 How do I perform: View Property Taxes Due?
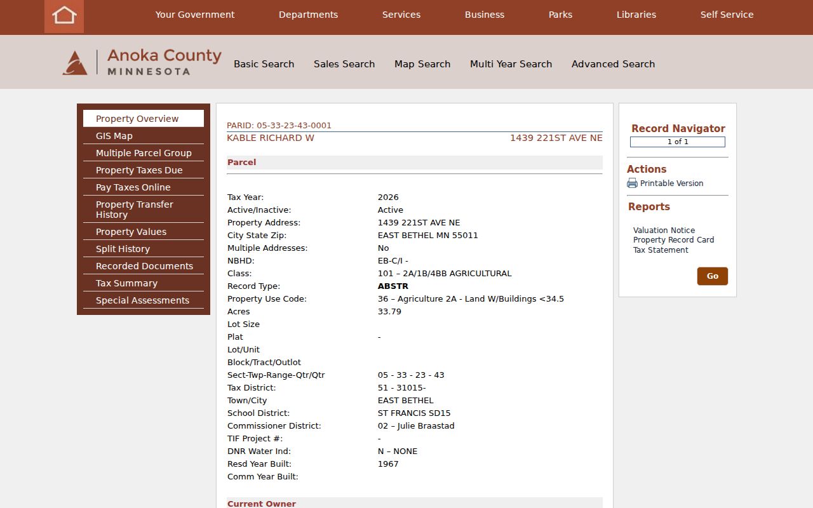click(x=144, y=170)
